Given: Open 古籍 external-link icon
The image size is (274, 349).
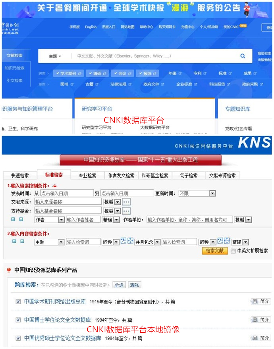Looking at the screenshot, I should [97, 84].
